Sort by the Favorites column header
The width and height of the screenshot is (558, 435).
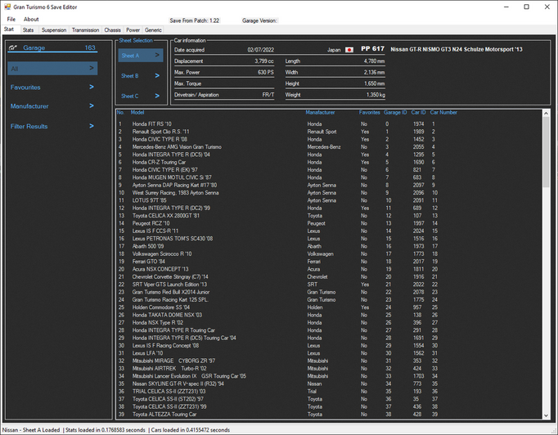click(x=369, y=112)
